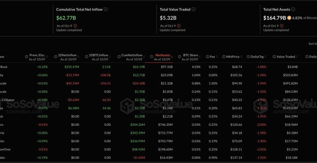Click the $255.47M net inflow cell
Viewport: 317px width, 163px height.
coord(73,66)
